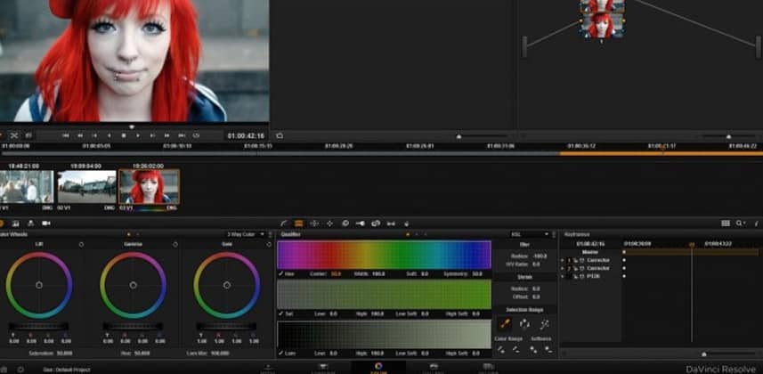The height and width of the screenshot is (374, 763).
Task: Open the Sizing palette icon
Action: [x=376, y=223]
